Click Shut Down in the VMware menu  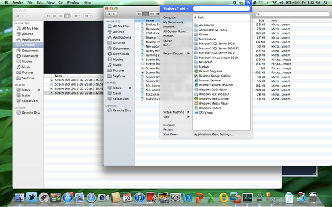click(x=170, y=134)
